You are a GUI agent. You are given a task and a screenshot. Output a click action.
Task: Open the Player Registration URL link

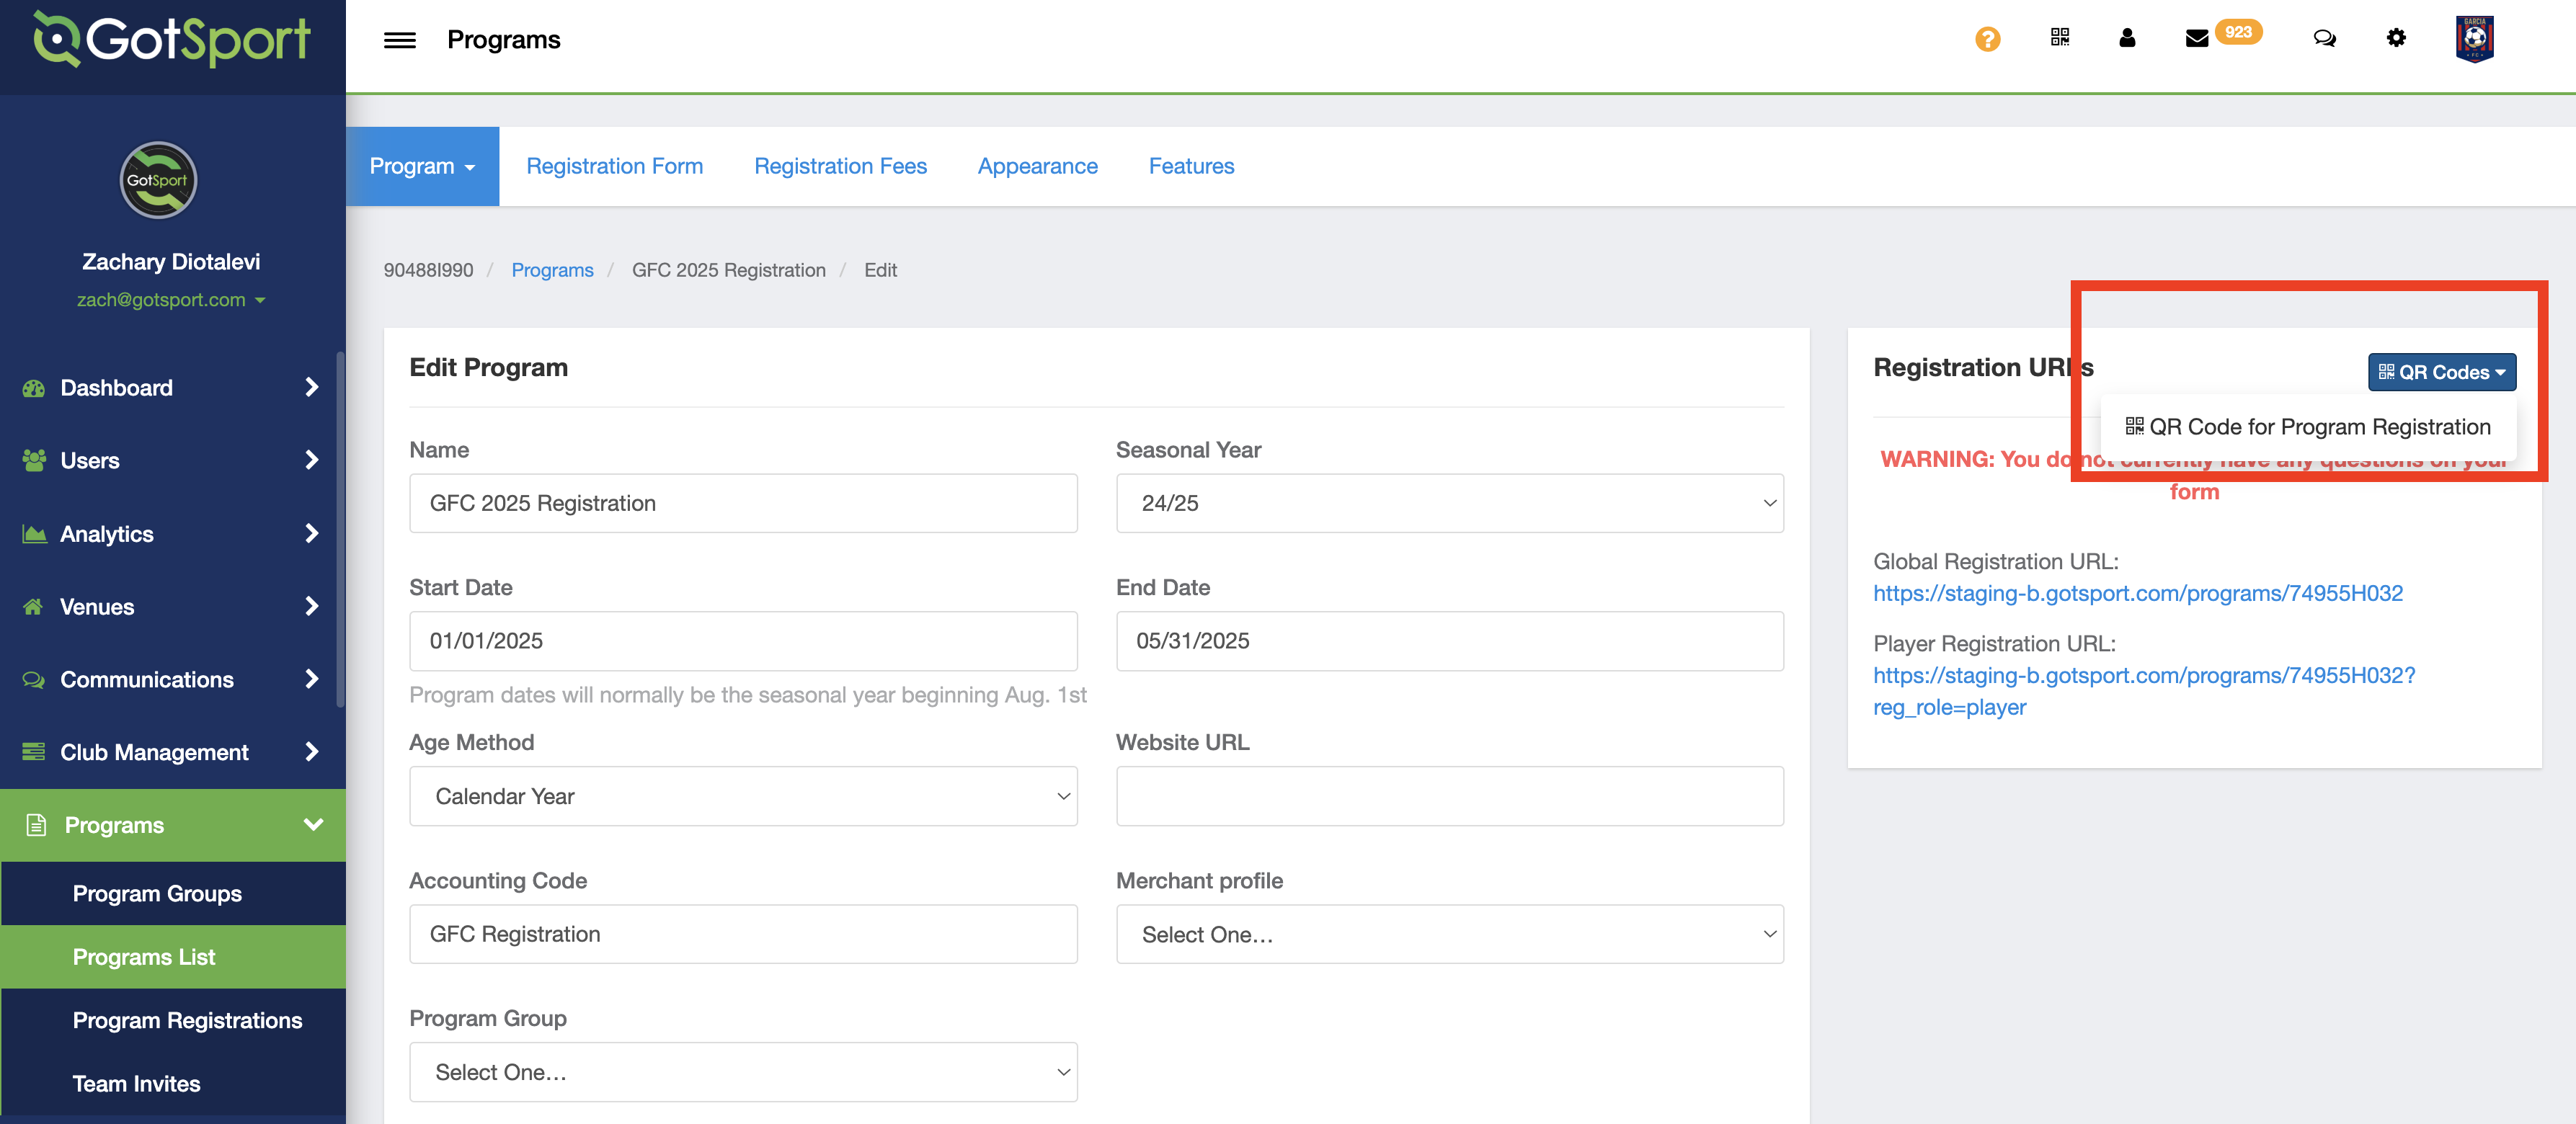2144,691
